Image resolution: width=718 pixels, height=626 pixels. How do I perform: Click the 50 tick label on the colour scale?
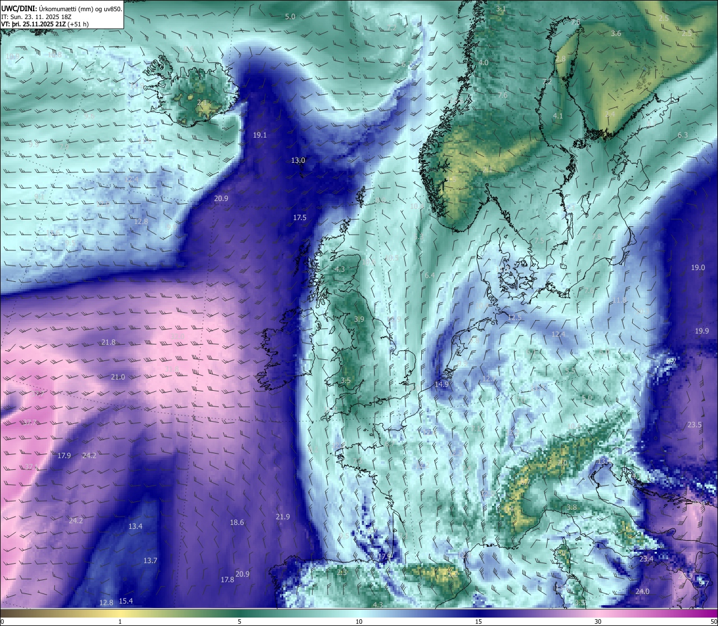point(713,622)
